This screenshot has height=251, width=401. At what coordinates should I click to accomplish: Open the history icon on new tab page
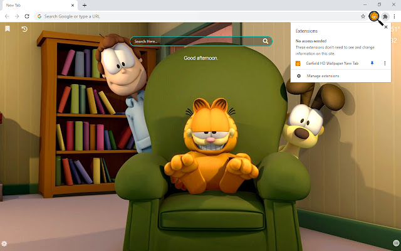(24, 29)
